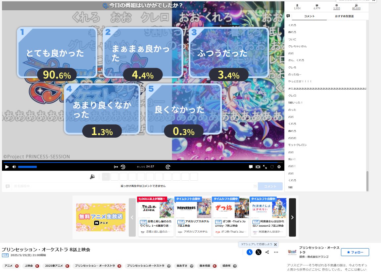
Task: Toggle comment display on the player
Action: pos(251,167)
